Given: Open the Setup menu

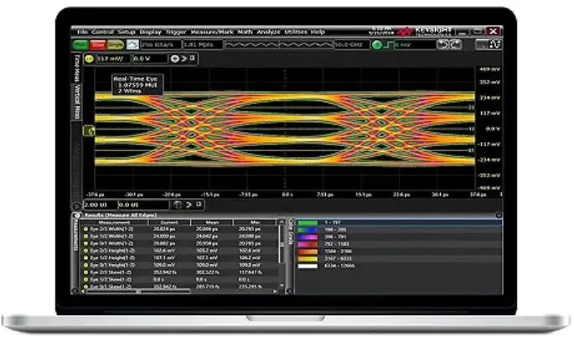Looking at the screenshot, I should (x=127, y=32).
